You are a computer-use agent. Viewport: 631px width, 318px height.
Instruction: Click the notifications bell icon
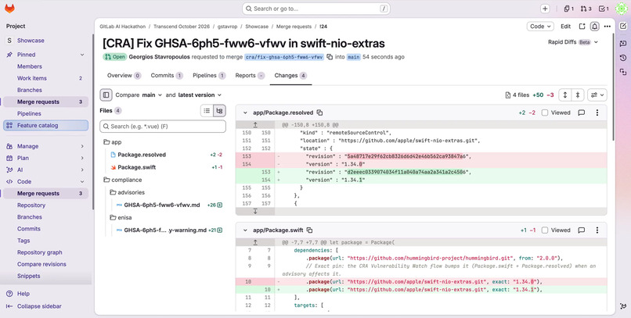(594, 26)
